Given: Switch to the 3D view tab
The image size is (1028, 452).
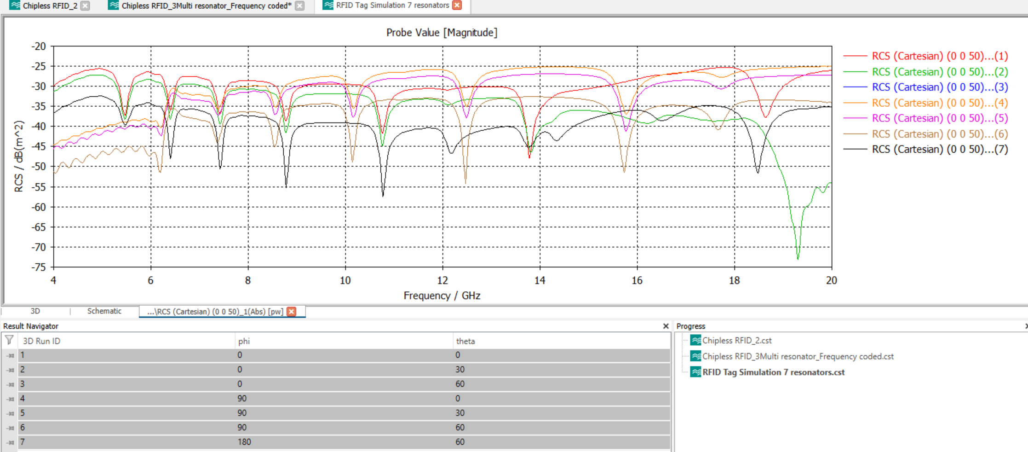Looking at the screenshot, I should 35,311.
